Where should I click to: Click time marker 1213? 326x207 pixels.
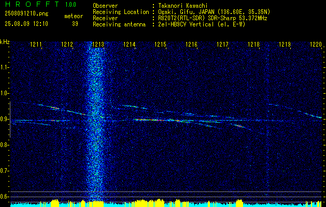pyautogui.click(x=98, y=44)
